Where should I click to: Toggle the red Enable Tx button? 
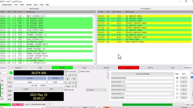click(128, 67)
